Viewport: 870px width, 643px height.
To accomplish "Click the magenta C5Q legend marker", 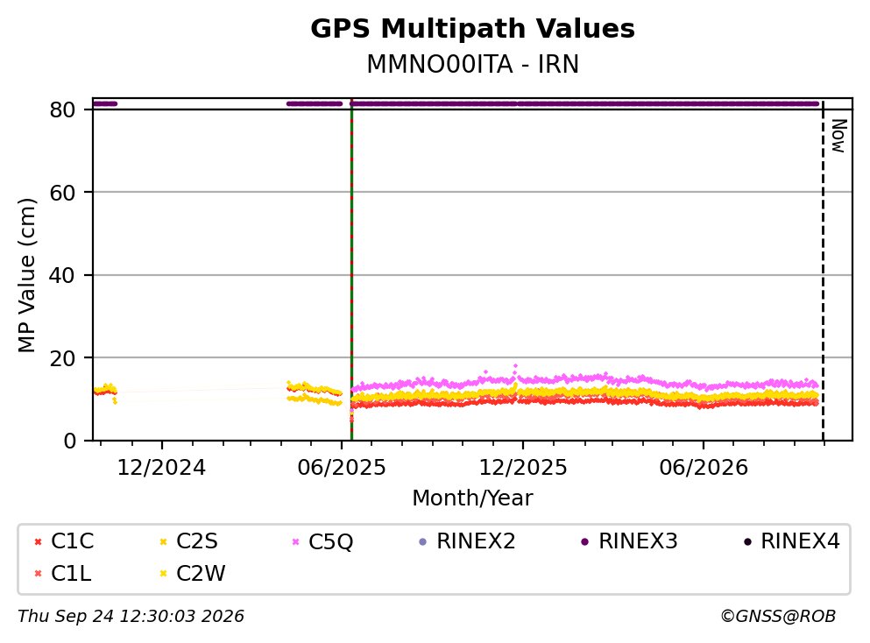I will tap(295, 541).
